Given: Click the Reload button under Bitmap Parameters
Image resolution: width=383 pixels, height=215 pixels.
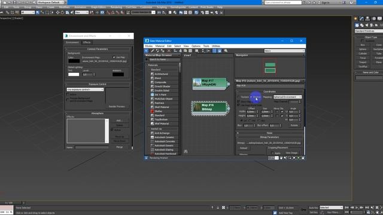Looking at the screenshot, I should (x=244, y=148).
